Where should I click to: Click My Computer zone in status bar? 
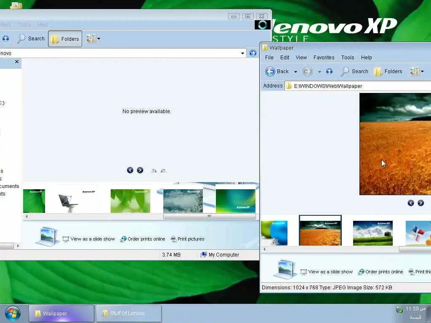click(220, 255)
